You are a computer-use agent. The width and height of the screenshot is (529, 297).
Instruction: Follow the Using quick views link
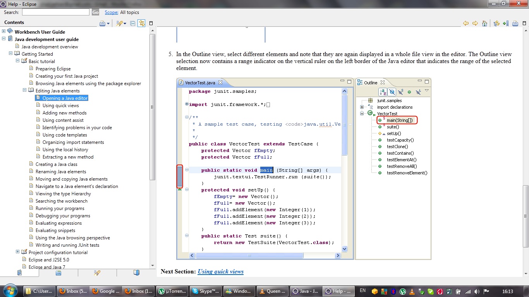point(220,271)
